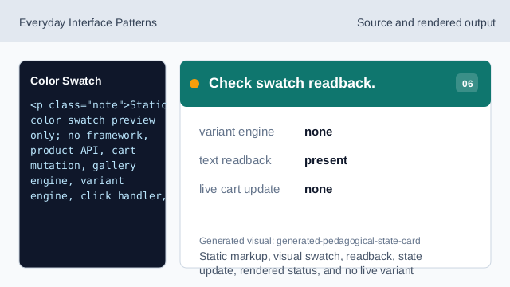Click the 'variant engine' label
Viewport: 510px width, 287px height.
pyautogui.click(x=237, y=132)
